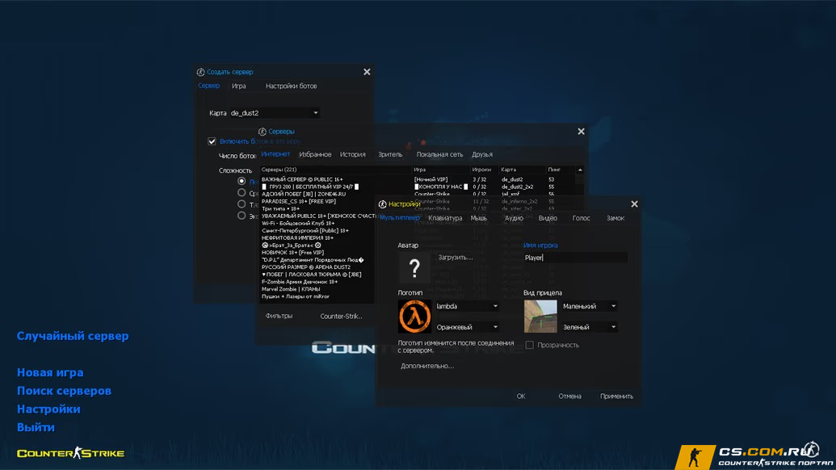The width and height of the screenshot is (836, 470).
Task: Expand the logo type dropdown showing lambda
Action: coord(467,306)
